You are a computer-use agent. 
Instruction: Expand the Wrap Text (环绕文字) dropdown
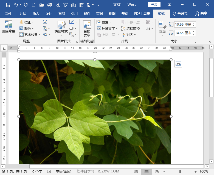click(x=108, y=28)
